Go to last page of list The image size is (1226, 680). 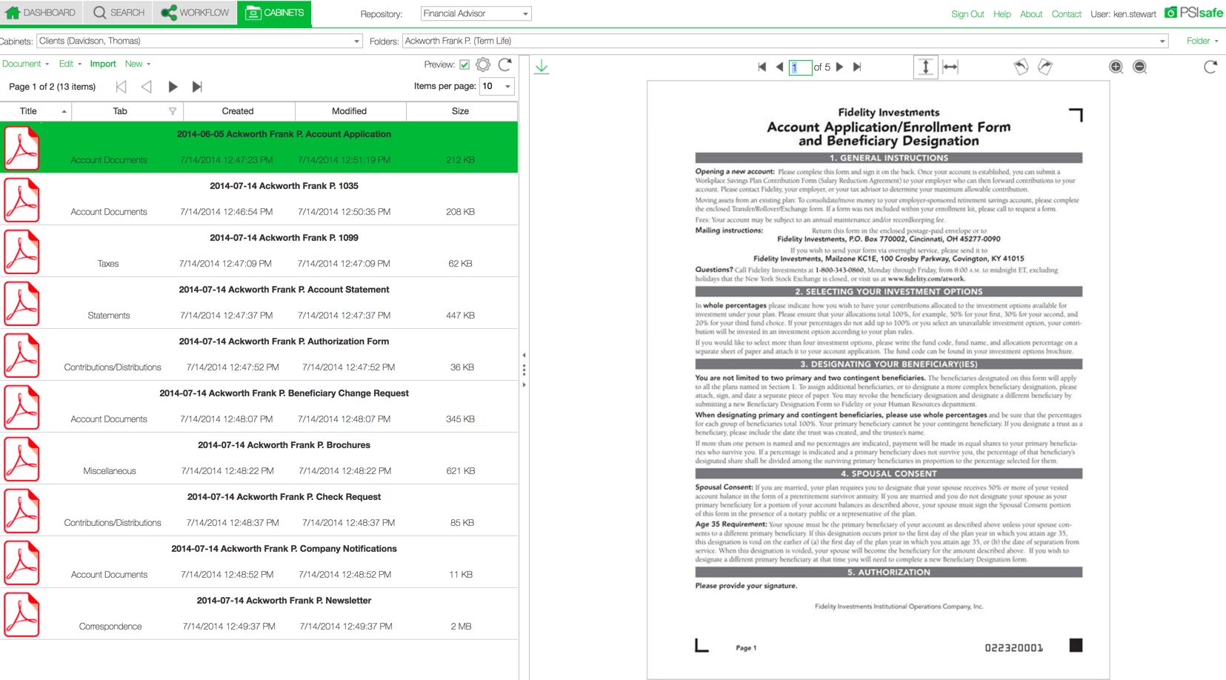[x=197, y=87]
